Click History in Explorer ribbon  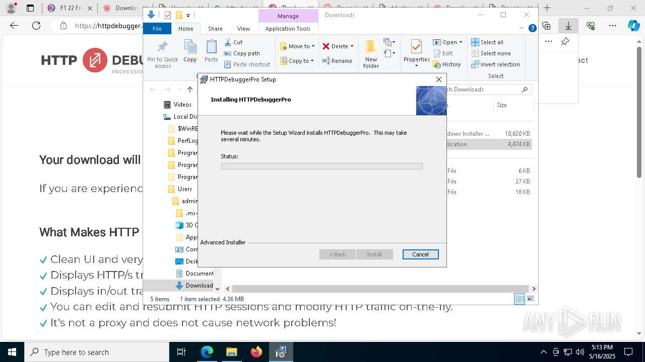click(447, 64)
